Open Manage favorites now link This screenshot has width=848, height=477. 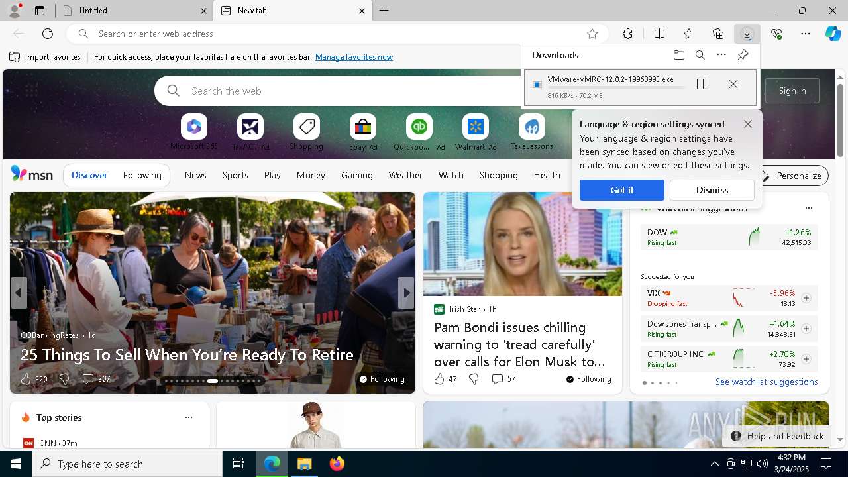pos(354,57)
